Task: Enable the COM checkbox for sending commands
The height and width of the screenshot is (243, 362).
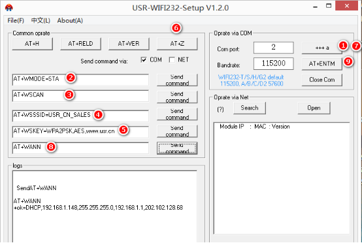Action: pos(144,60)
